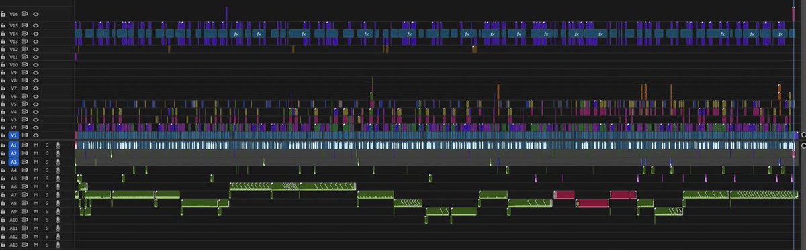Enable voice-over record on track A1
This screenshot has width=806, height=250.
click(x=58, y=145)
